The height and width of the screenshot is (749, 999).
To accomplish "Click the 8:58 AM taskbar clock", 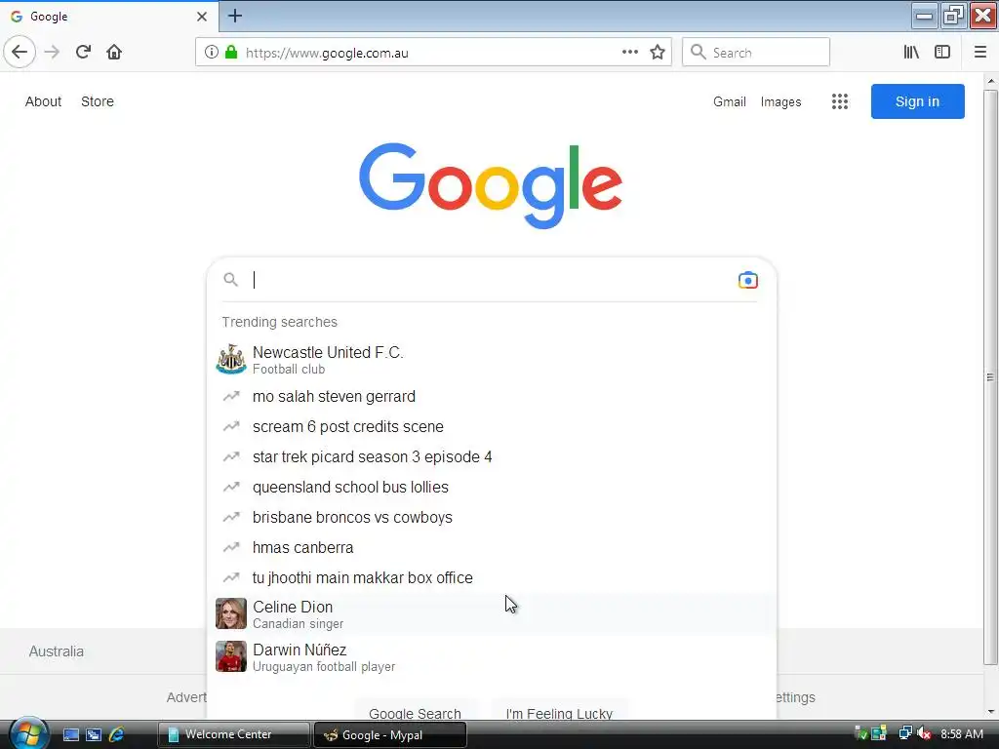I will (x=961, y=734).
